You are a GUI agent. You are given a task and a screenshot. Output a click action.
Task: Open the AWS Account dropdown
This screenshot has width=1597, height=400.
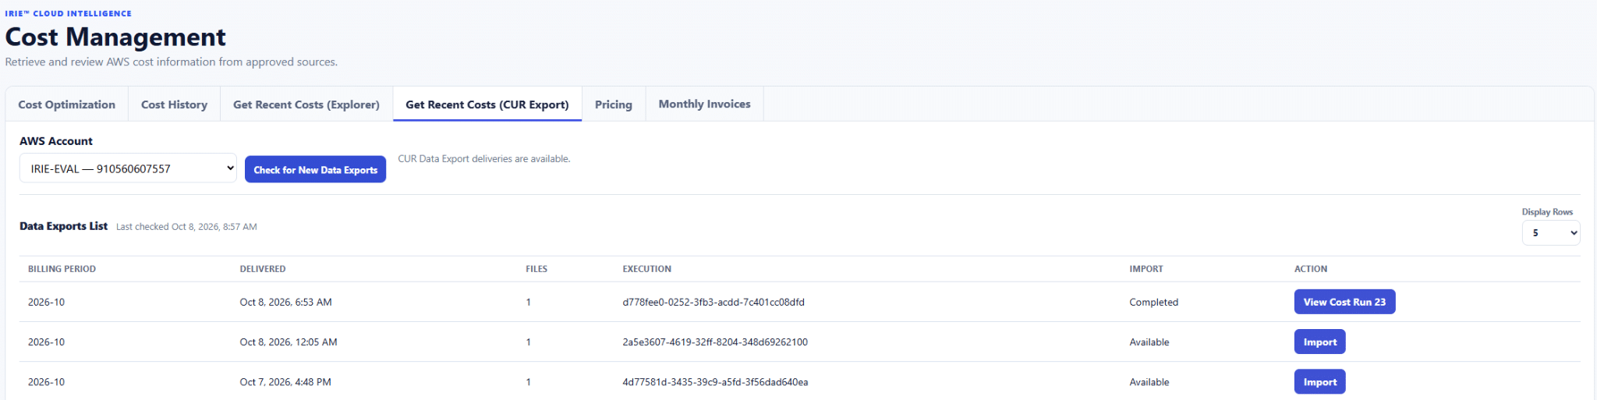128,168
